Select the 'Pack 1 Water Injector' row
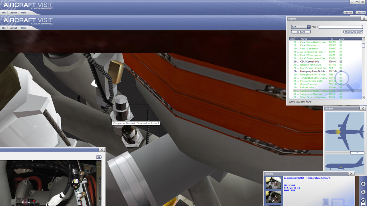This screenshot has width=367, height=206. pyautogui.click(x=325, y=55)
